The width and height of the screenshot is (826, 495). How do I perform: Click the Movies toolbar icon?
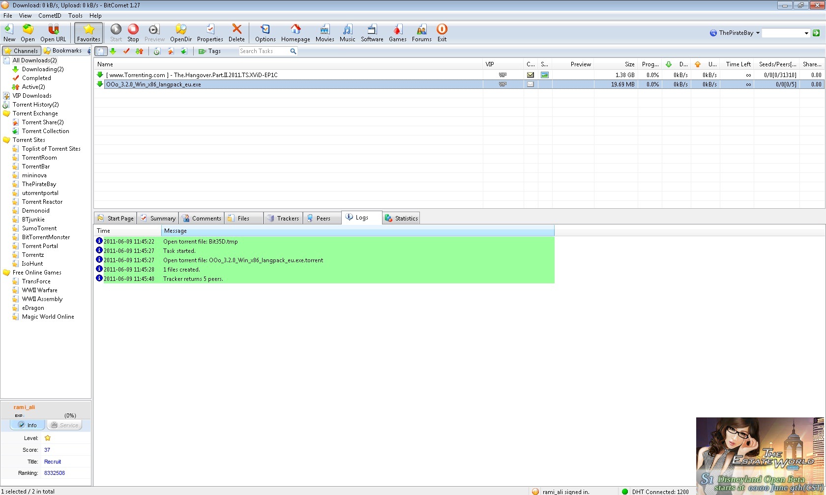click(x=324, y=33)
